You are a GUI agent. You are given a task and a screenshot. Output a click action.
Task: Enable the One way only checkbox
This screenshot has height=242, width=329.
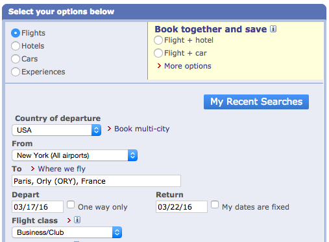(x=71, y=204)
